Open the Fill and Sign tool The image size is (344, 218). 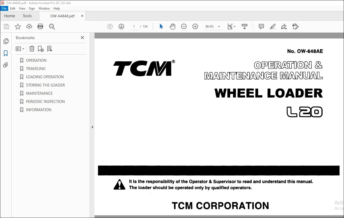pos(284,27)
